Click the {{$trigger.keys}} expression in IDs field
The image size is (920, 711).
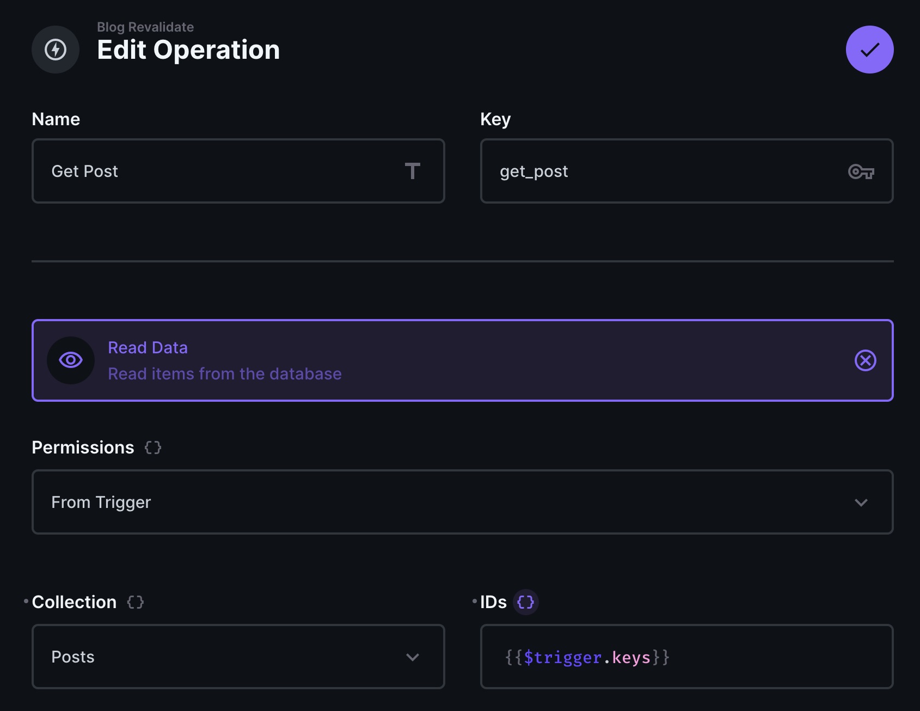[x=586, y=657]
